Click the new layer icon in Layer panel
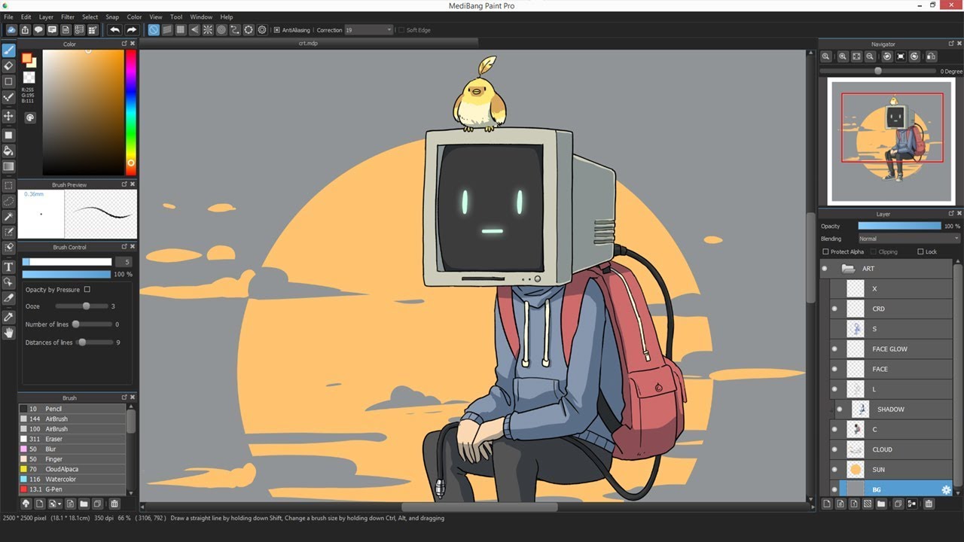The height and width of the screenshot is (542, 964). click(827, 504)
